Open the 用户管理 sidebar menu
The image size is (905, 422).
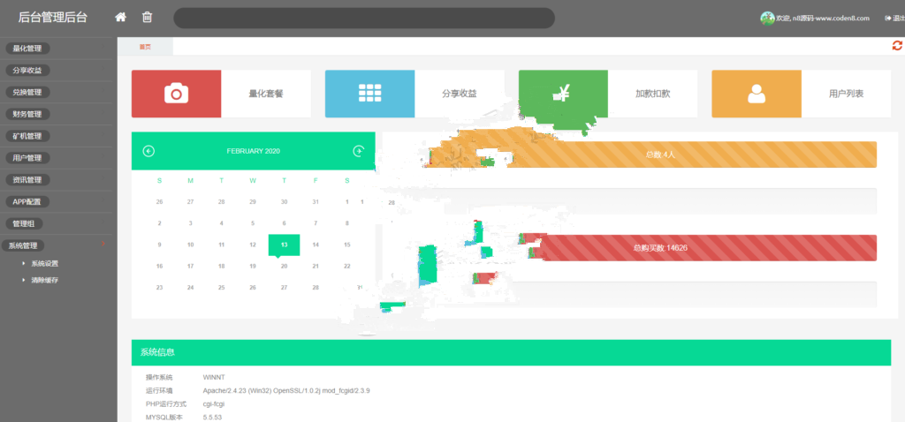tap(27, 158)
